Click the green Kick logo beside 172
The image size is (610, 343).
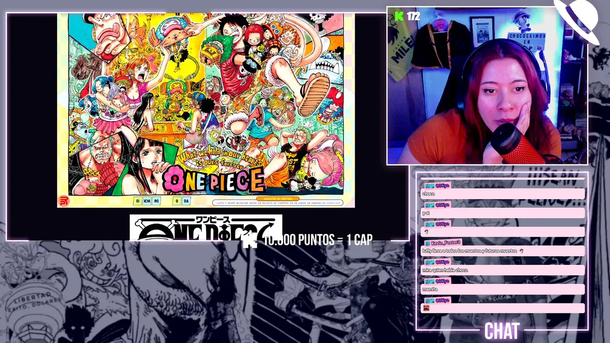click(399, 16)
